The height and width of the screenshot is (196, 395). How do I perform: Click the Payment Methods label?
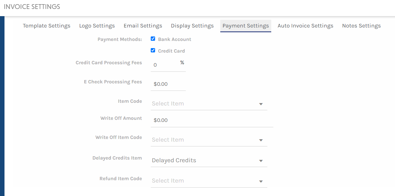(120, 39)
